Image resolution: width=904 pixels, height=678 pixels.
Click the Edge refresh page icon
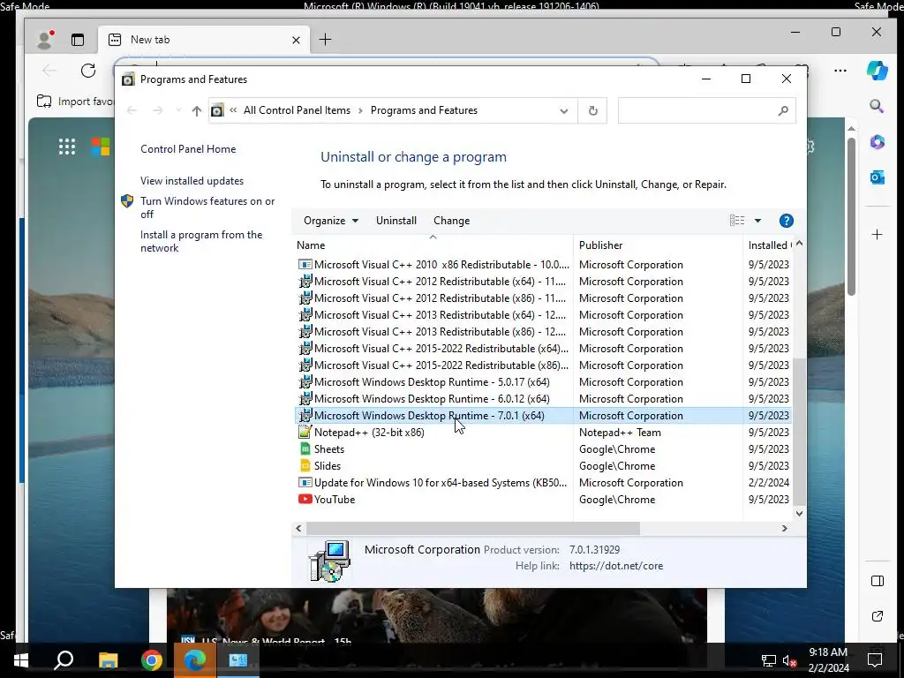[88, 71]
